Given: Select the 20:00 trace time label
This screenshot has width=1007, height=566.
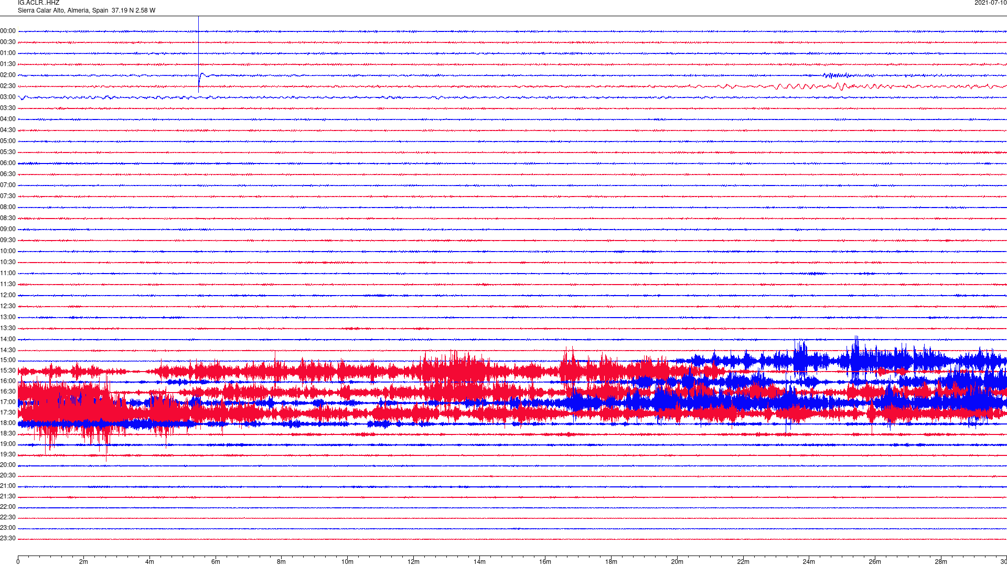Looking at the screenshot, I should click(8, 465).
